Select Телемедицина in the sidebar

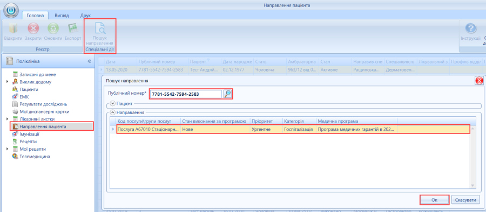click(x=35, y=157)
